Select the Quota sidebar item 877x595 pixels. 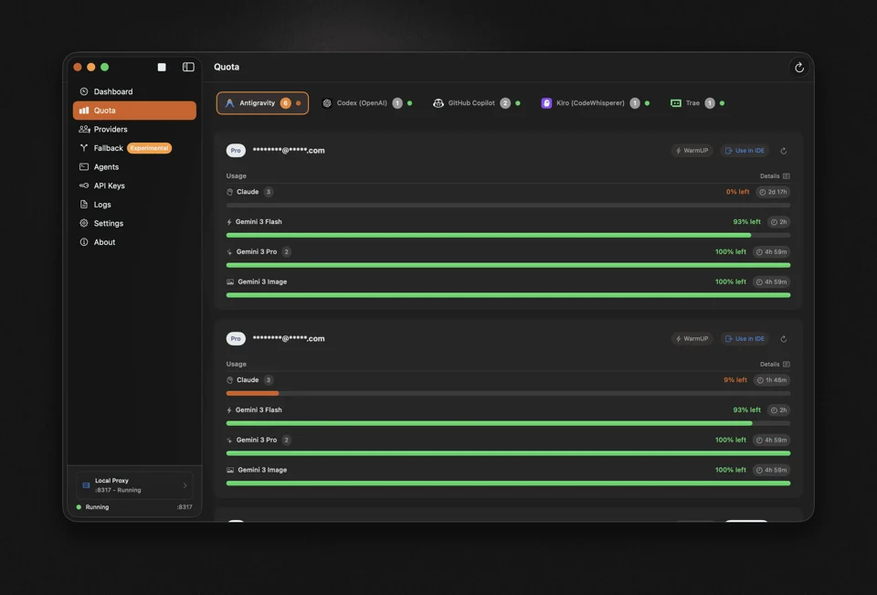tap(134, 111)
